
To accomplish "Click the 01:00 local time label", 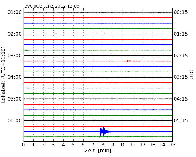I will pyautogui.click(x=15, y=12).
